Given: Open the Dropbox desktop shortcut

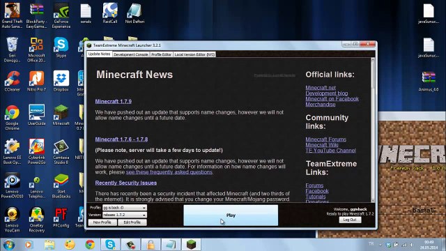Looking at the screenshot, I should tap(61, 81).
